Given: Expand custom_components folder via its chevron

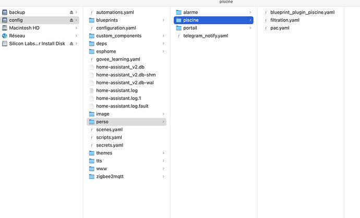Looking at the screenshot, I should pyautogui.click(x=163, y=36).
